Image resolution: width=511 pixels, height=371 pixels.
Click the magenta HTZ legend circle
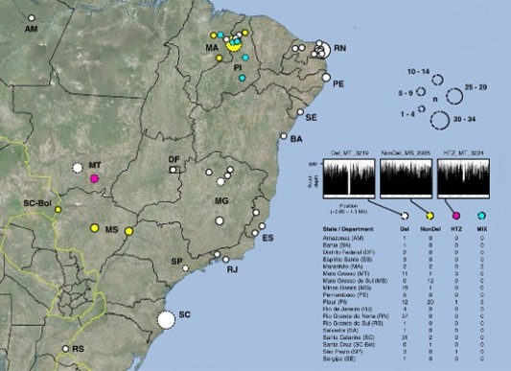coord(456,216)
